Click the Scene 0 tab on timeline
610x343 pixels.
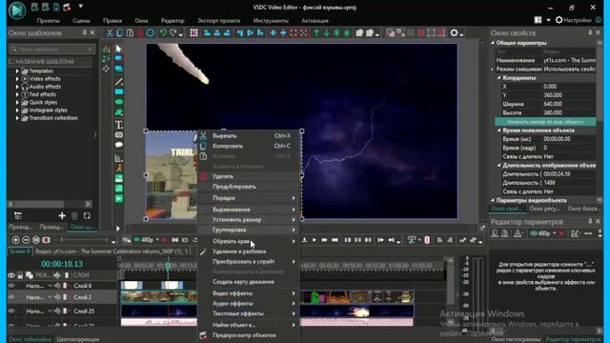(x=19, y=252)
